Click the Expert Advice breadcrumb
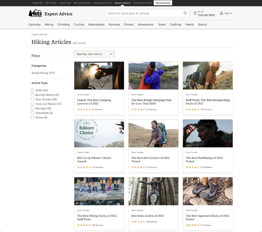The height and width of the screenshot is (232, 262). coord(39,34)
